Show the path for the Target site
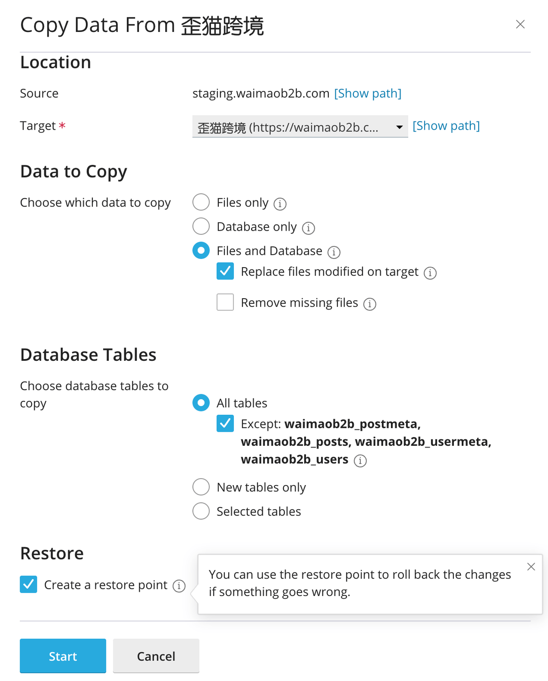The image size is (548, 681). click(446, 126)
